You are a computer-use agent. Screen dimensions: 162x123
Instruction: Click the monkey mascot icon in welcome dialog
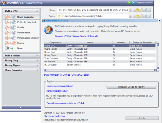pyautogui.click(x=48, y=30)
